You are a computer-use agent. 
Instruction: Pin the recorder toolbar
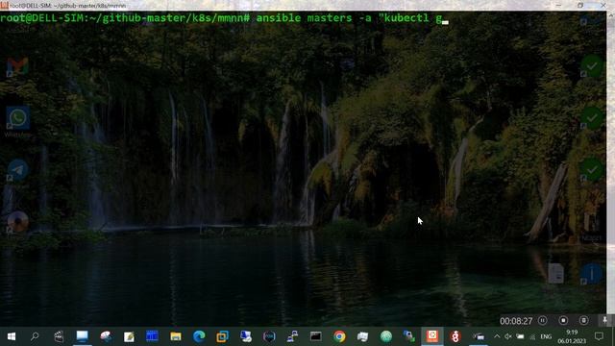click(604, 320)
